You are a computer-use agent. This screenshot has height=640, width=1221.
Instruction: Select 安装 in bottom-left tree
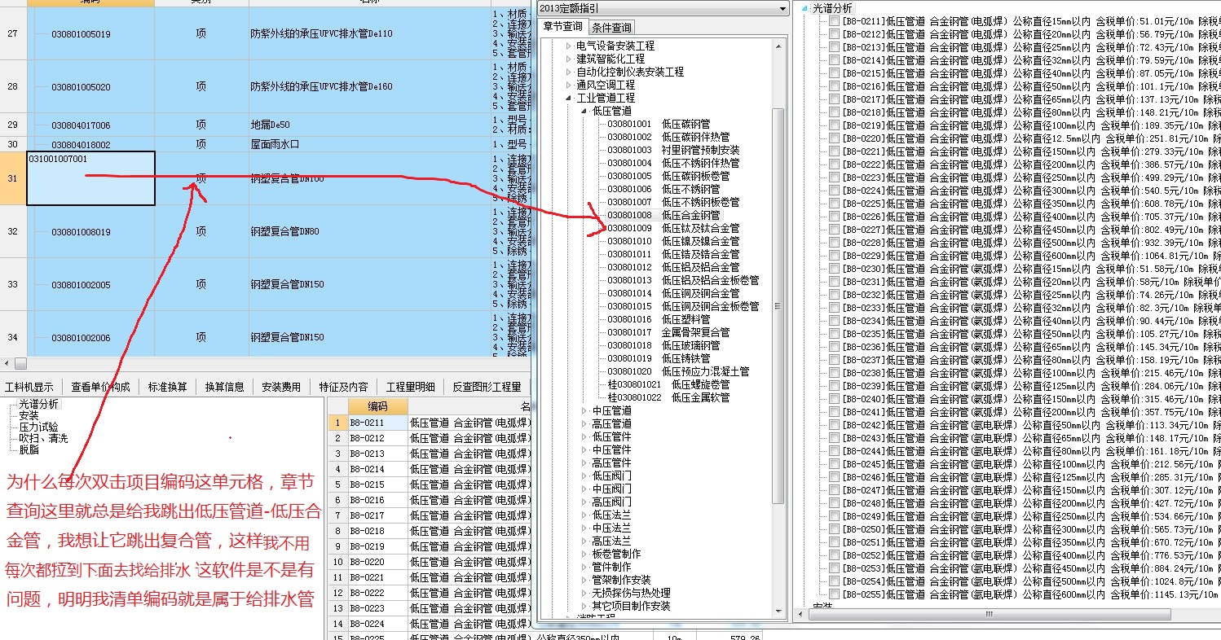pos(29,415)
